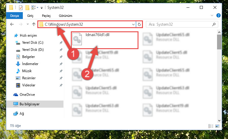Open the Help question mark icon

(x=219, y=15)
